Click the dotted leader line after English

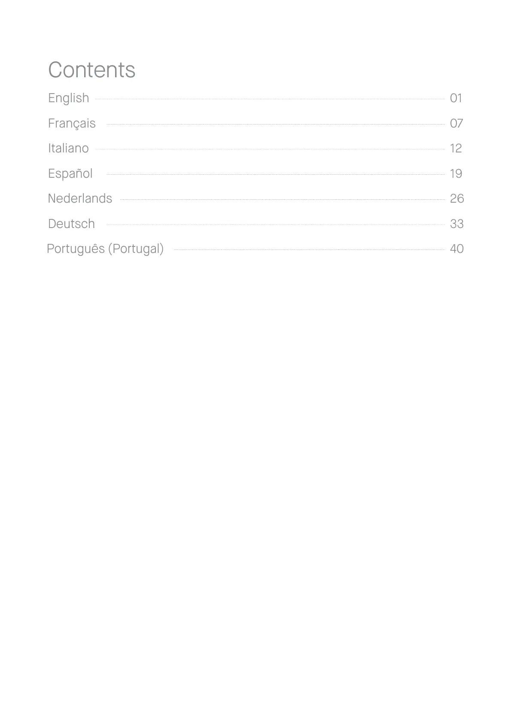(x=270, y=99)
